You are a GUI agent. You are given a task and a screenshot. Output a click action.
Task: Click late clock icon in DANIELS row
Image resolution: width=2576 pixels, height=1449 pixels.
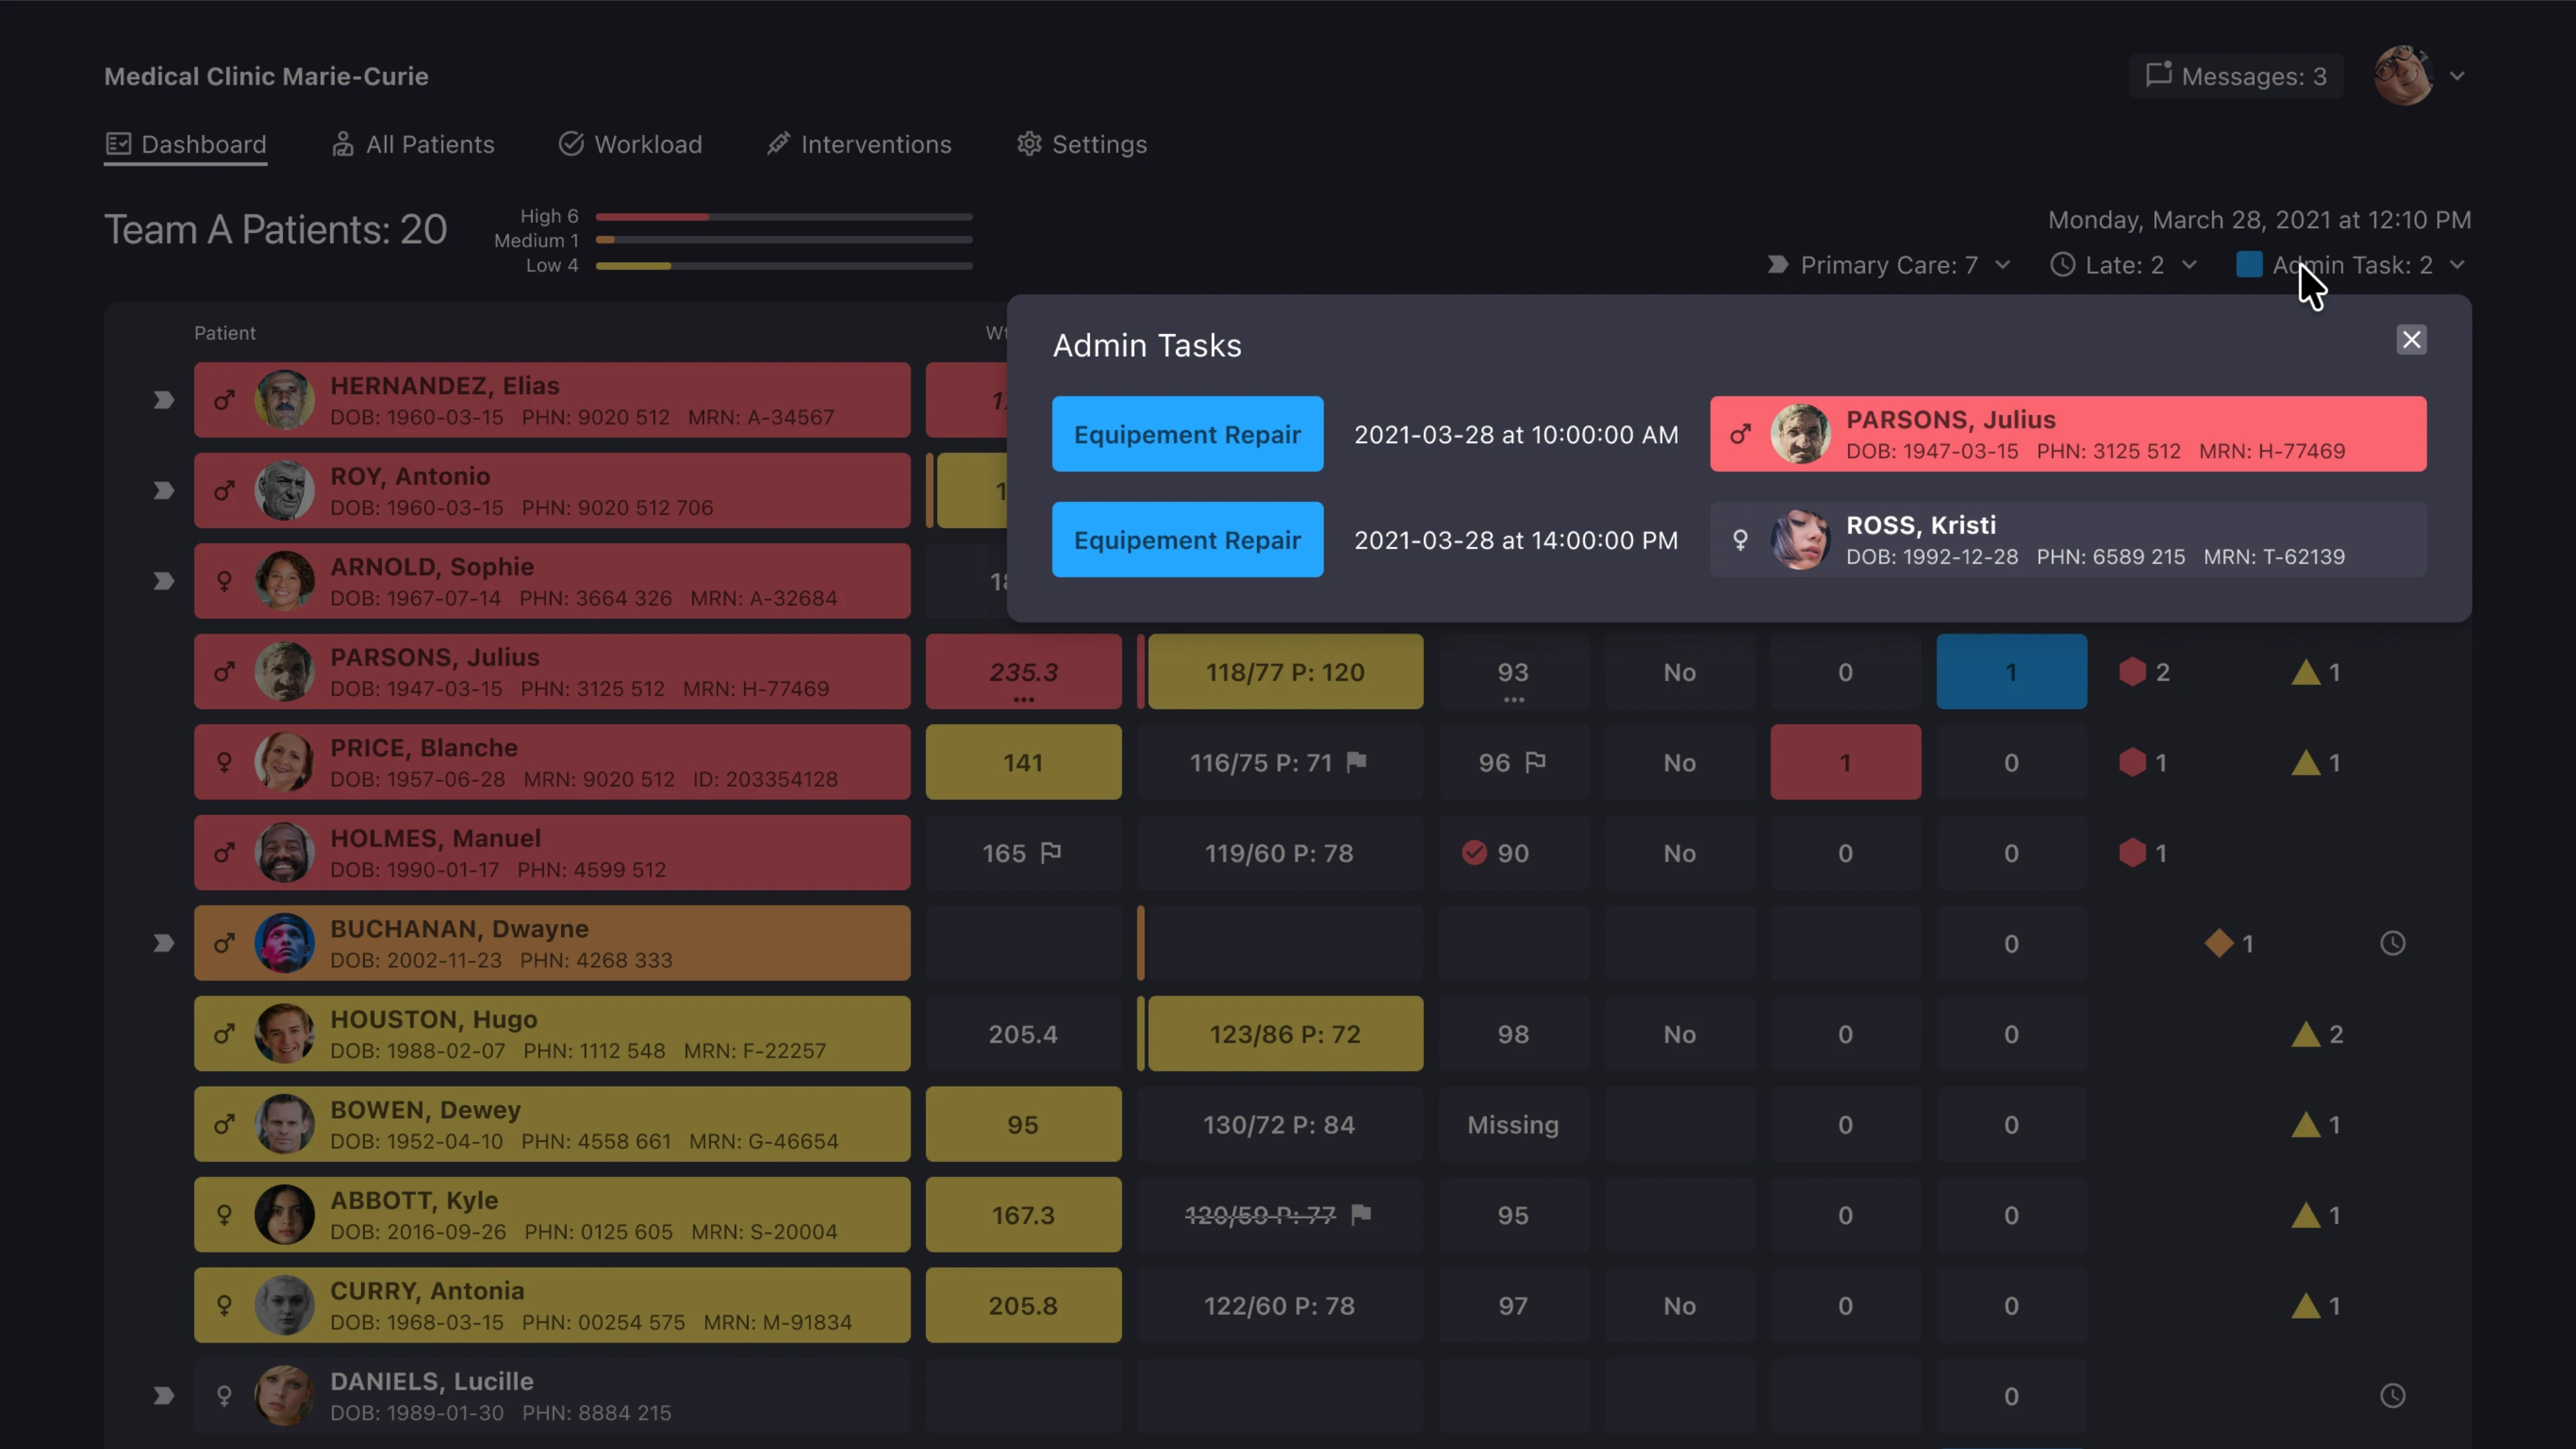point(2392,1396)
